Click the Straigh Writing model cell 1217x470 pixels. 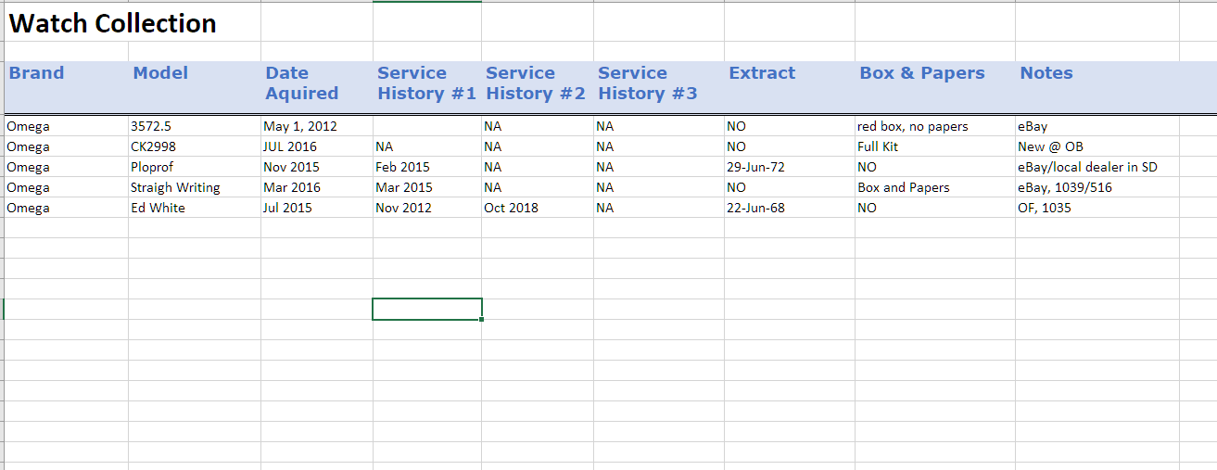[x=175, y=188]
